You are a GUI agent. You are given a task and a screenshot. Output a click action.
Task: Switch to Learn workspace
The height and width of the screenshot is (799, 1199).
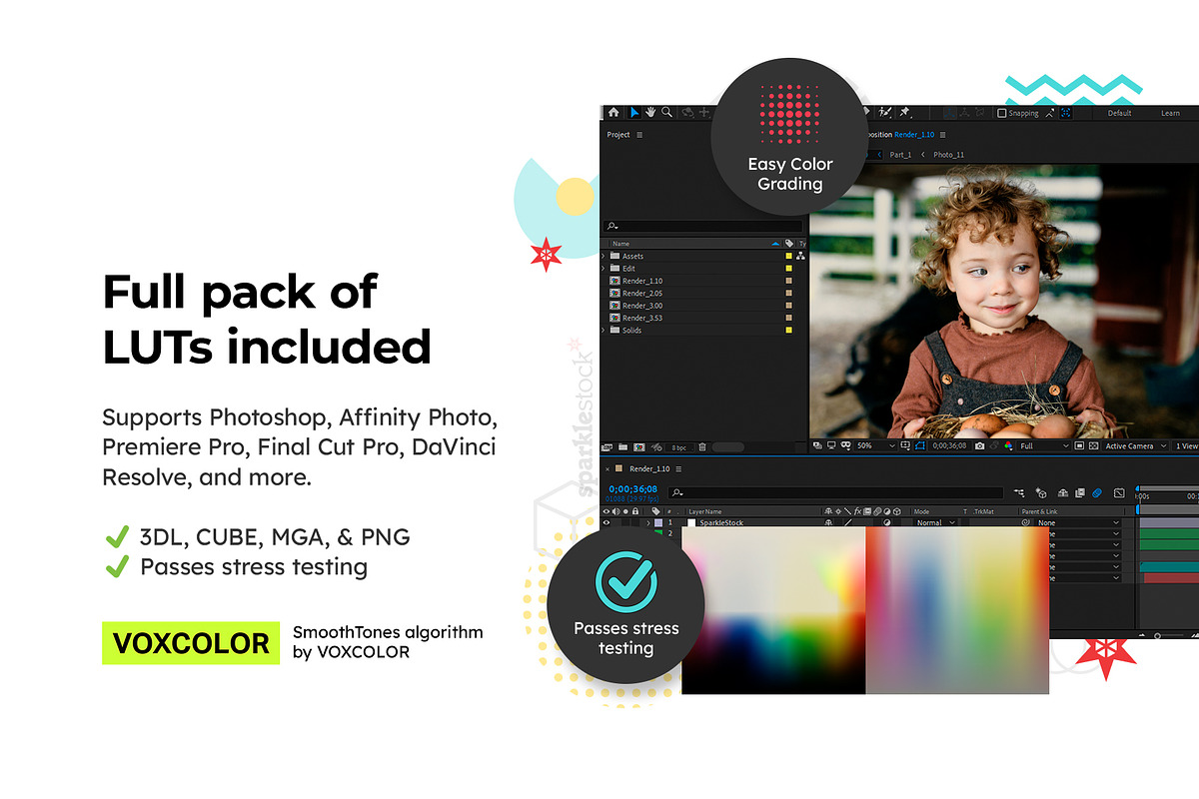pos(1170,113)
